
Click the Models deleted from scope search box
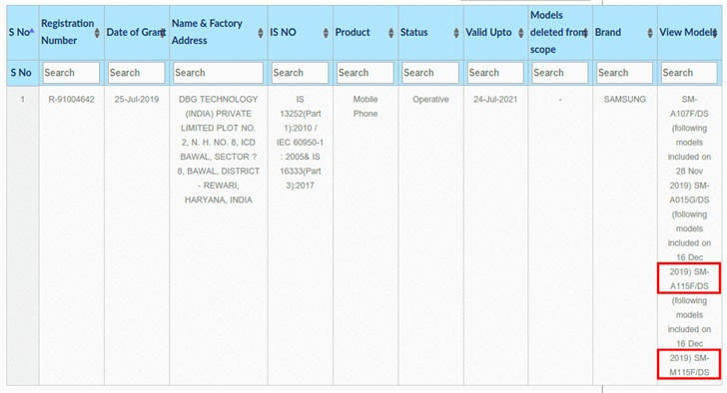click(x=560, y=73)
